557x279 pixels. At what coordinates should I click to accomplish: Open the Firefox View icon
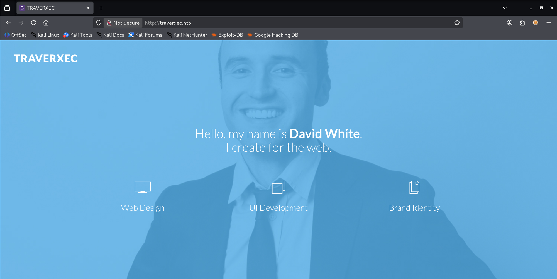click(x=7, y=8)
